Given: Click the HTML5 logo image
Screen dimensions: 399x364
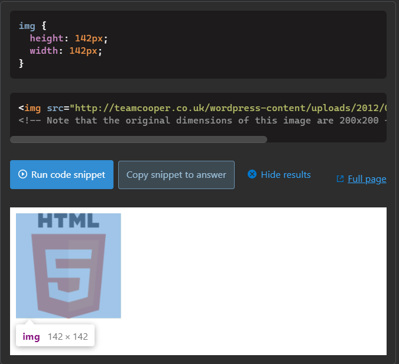Looking at the screenshot, I should coord(69,266).
